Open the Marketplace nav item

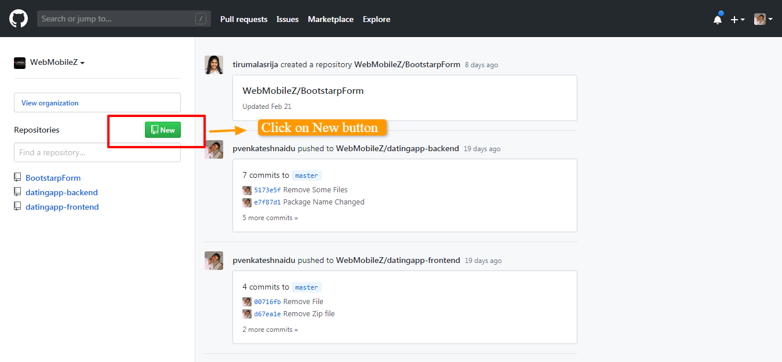(330, 19)
